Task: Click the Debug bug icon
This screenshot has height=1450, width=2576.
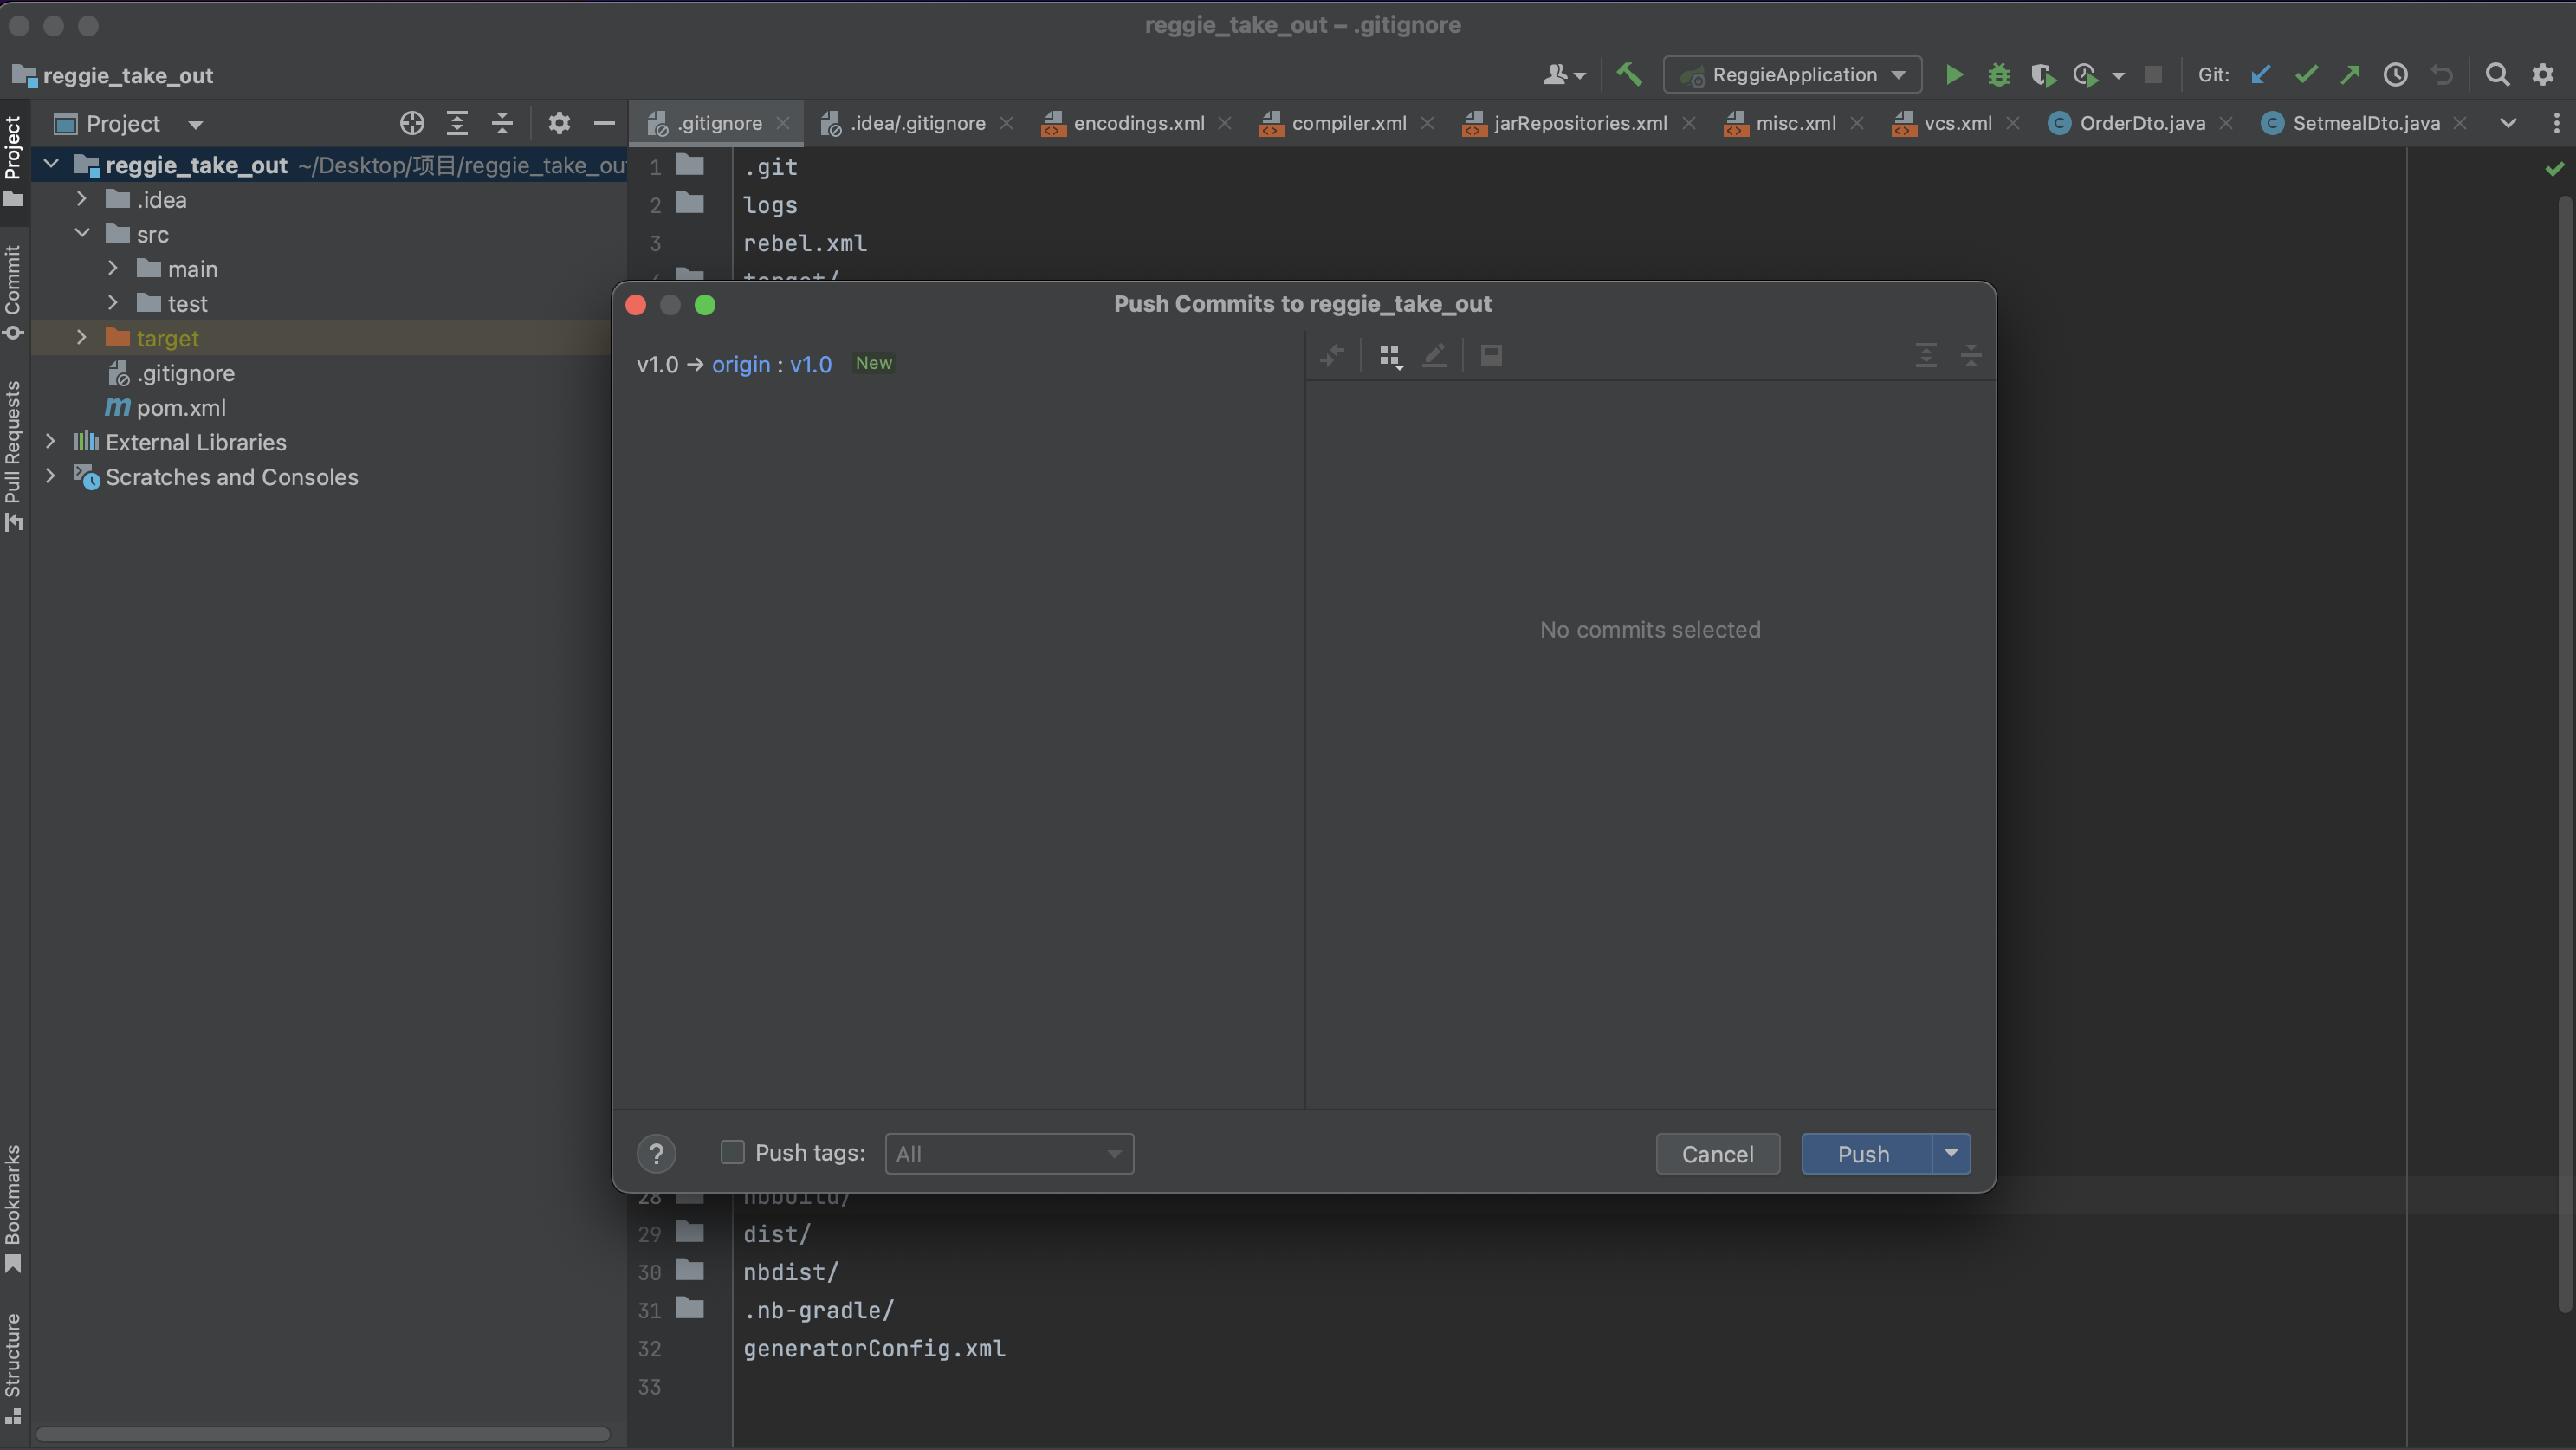Action: coord(1998,74)
